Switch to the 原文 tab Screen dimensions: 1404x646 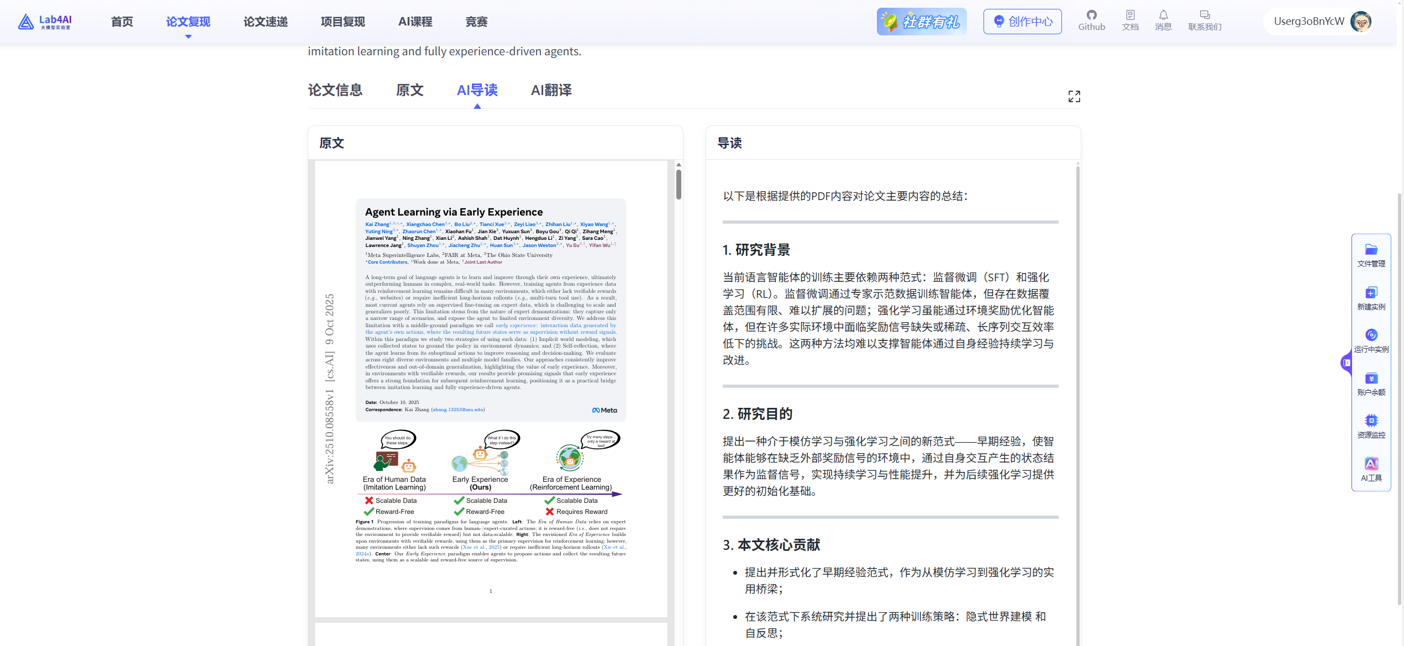click(x=409, y=90)
